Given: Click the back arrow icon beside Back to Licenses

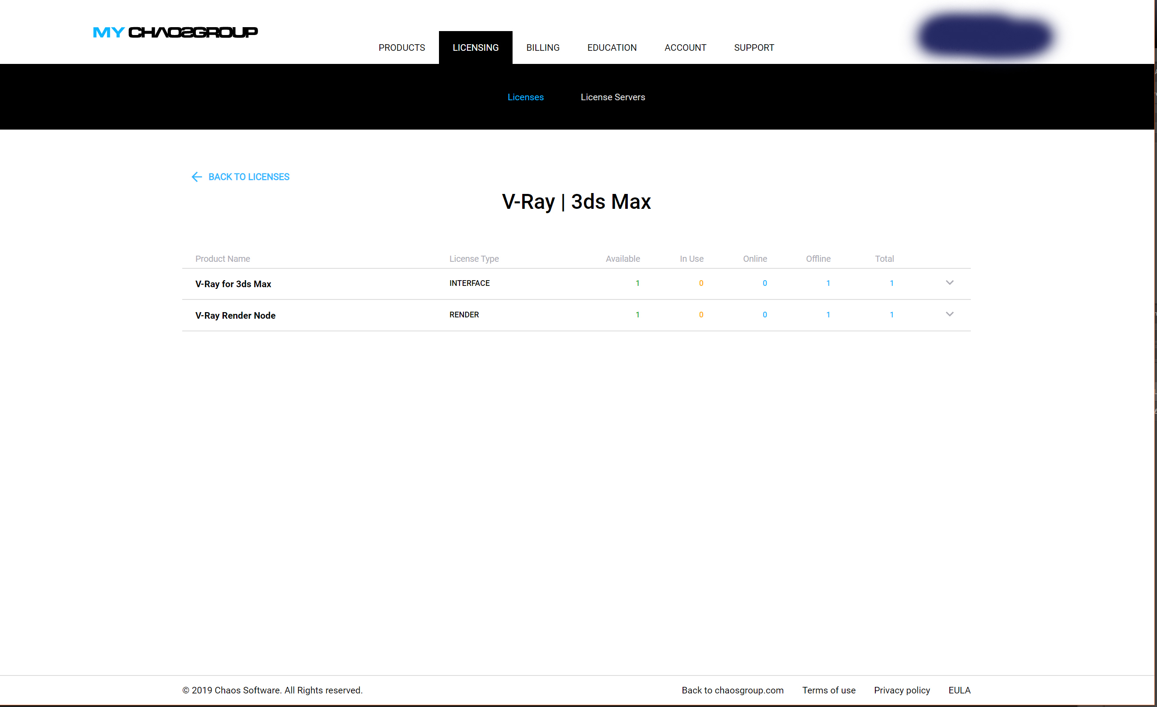Looking at the screenshot, I should point(197,177).
